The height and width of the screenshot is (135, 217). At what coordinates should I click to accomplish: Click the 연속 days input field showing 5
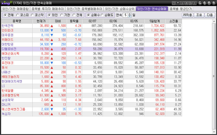126,15
